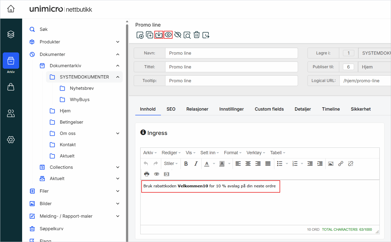Toggle publish with the eye icon
This screenshot has height=242, width=391.
coord(168,35)
